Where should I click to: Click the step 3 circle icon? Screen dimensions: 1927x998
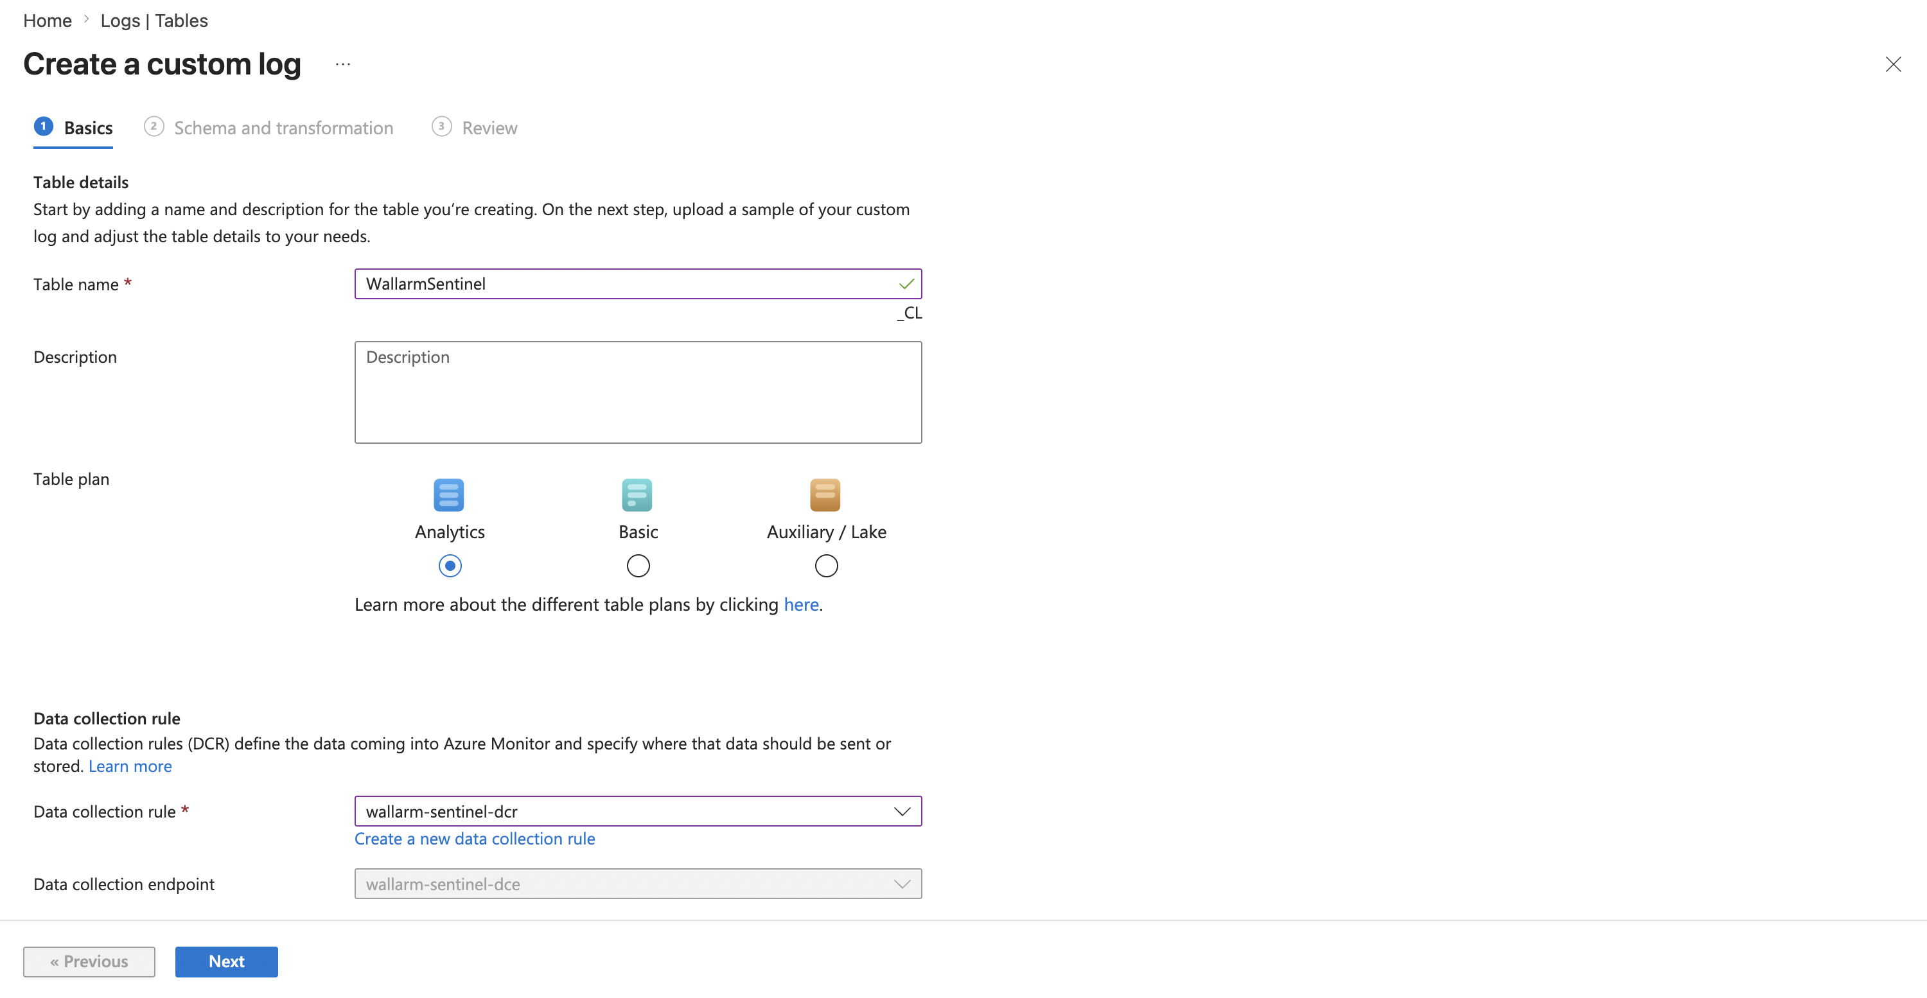pos(441,127)
